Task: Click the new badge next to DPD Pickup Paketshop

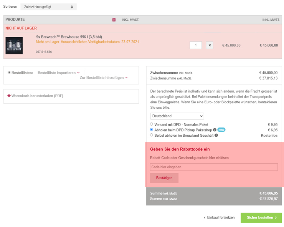Action: pos(221,130)
